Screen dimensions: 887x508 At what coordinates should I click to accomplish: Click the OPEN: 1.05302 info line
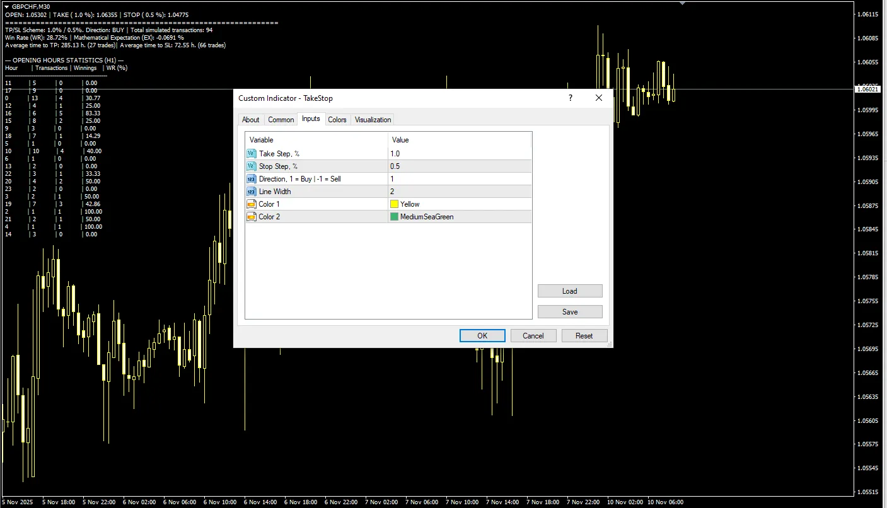(x=96, y=14)
